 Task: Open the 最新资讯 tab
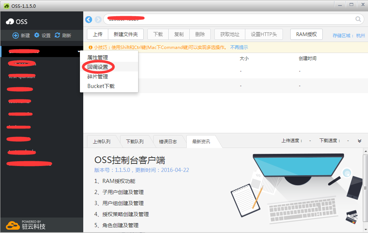click(201, 142)
